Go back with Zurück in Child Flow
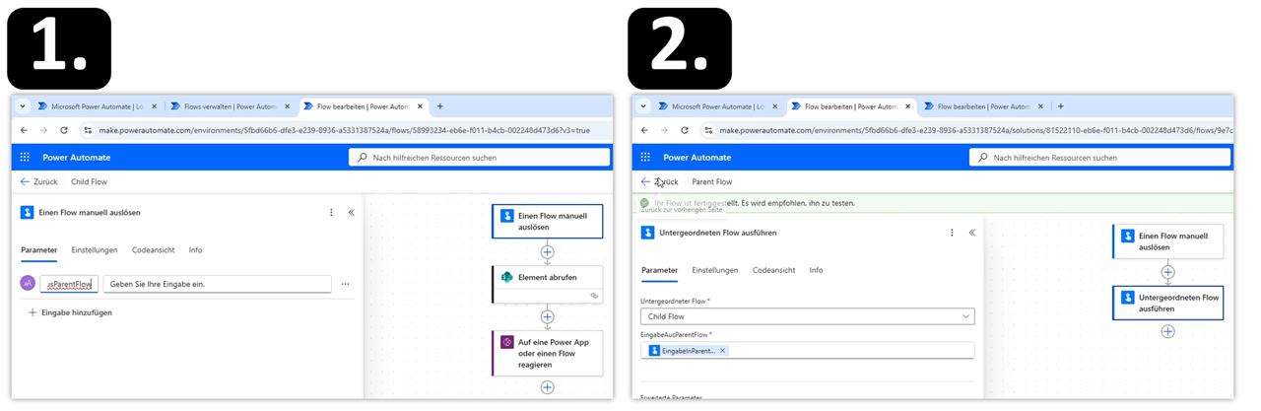This screenshot has width=1261, height=411. pyautogui.click(x=39, y=182)
